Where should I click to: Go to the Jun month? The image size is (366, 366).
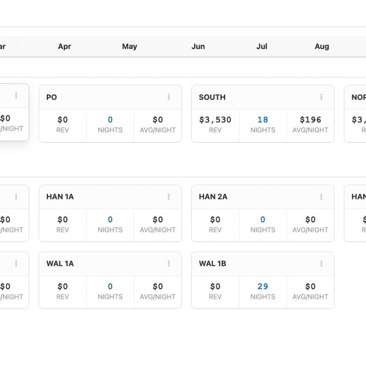[198, 47]
